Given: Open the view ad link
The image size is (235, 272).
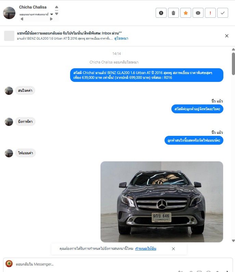Looking at the screenshot, I should click(x=121, y=38).
